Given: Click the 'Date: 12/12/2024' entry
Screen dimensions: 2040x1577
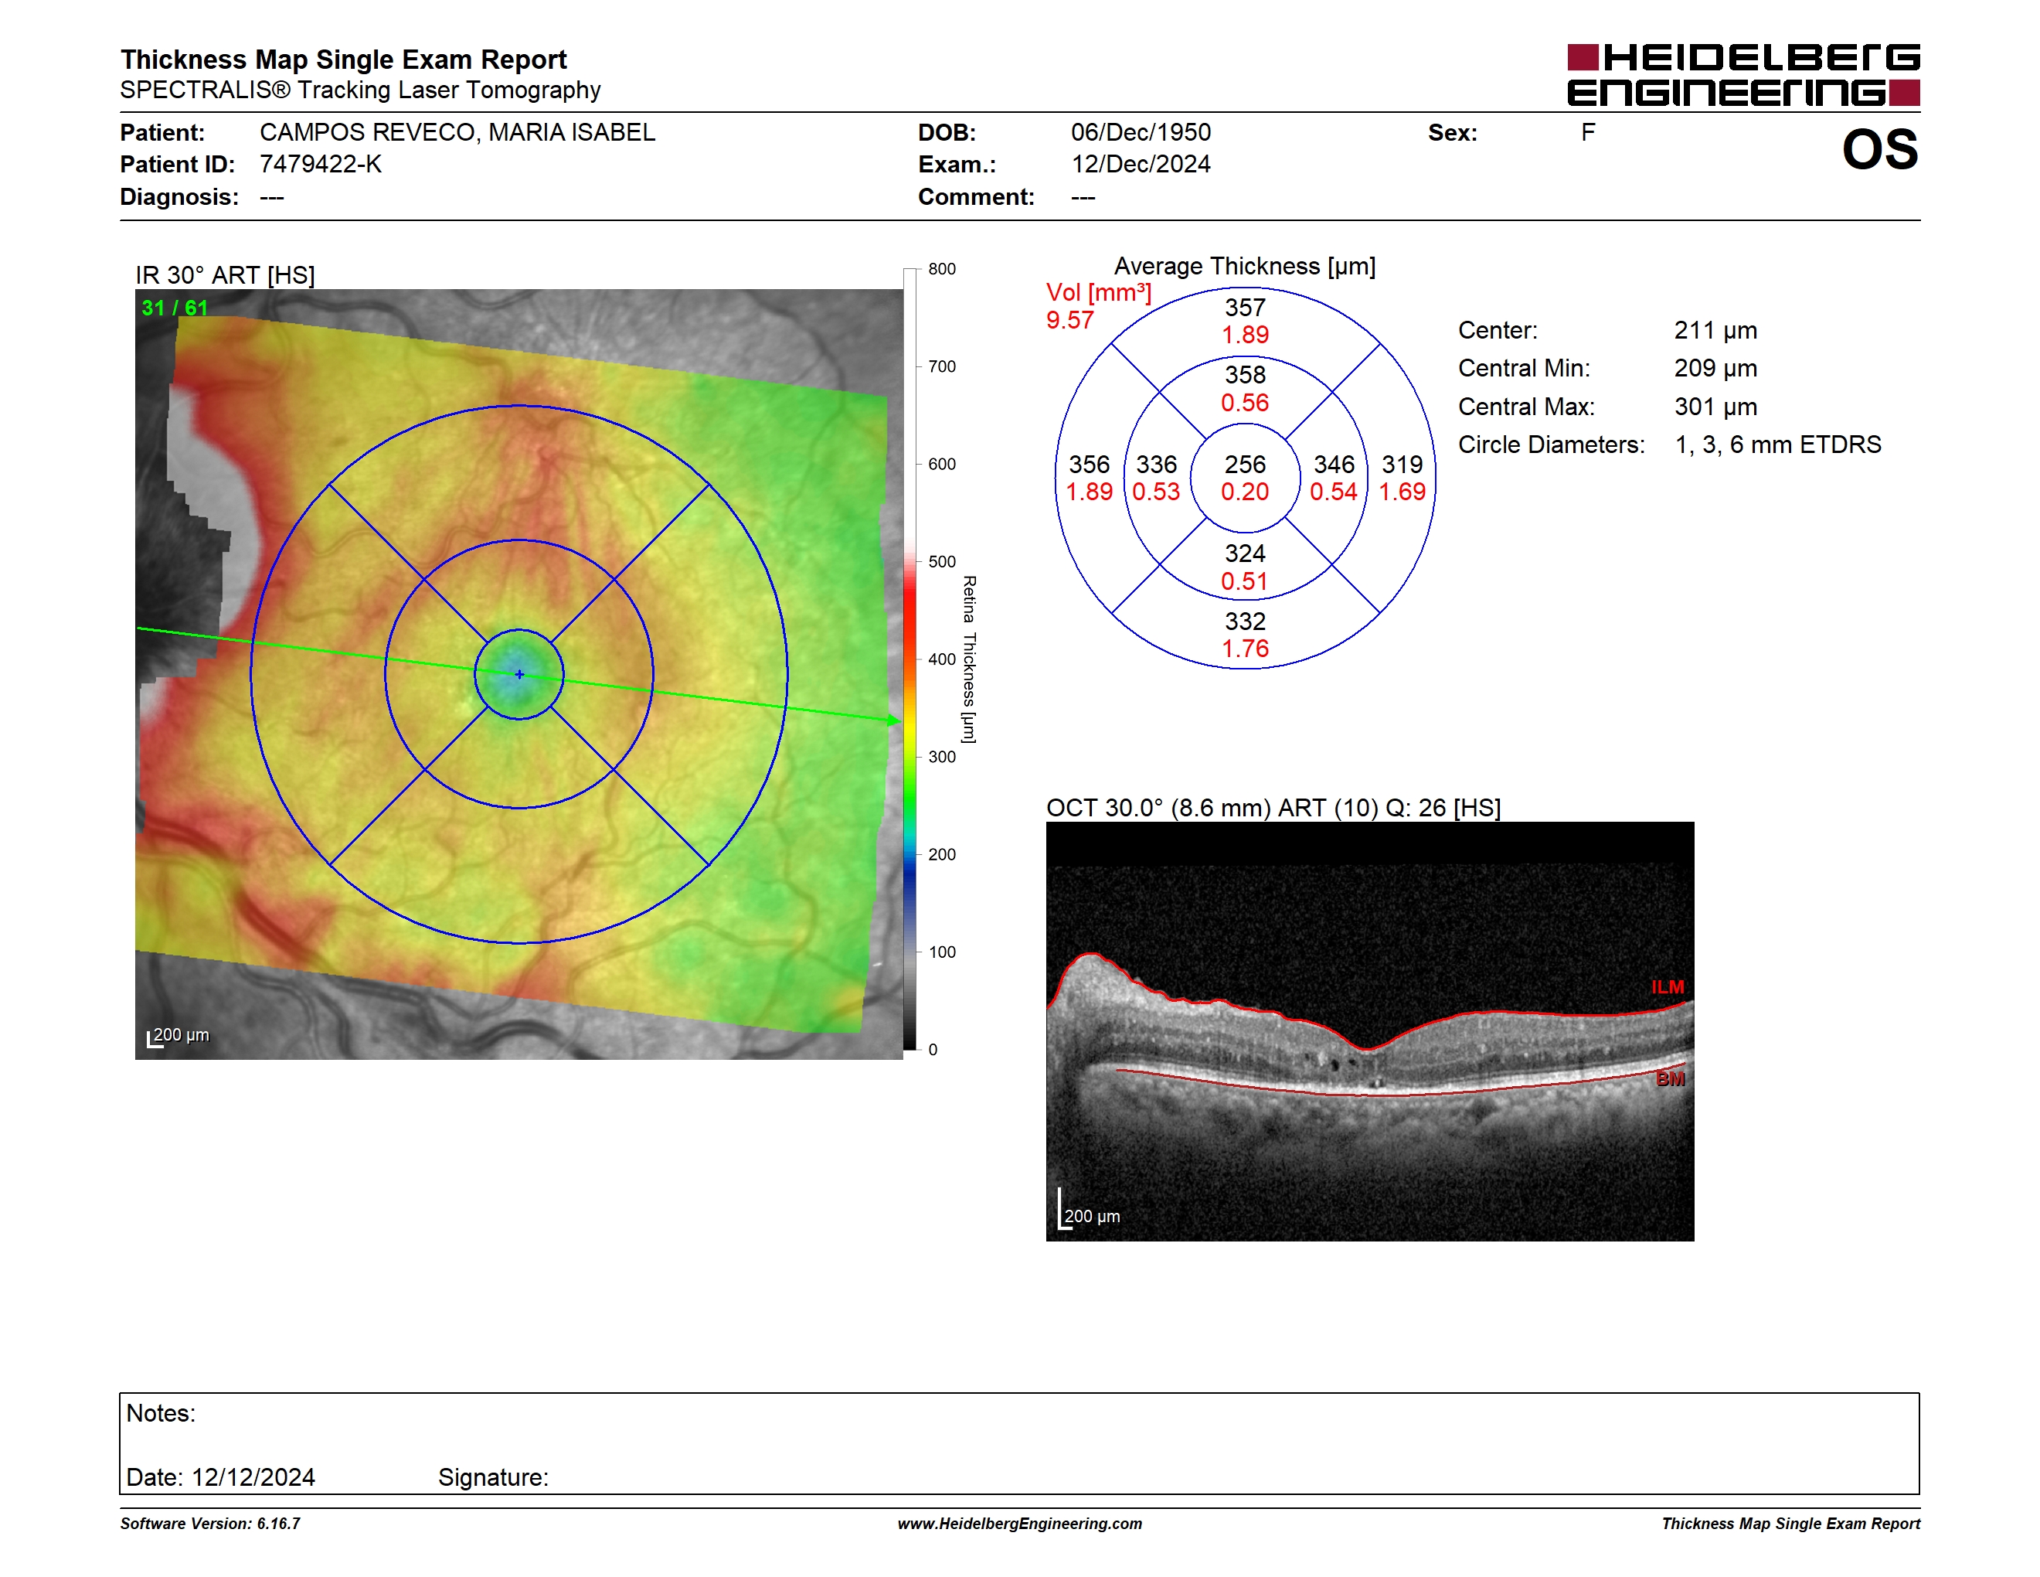Looking at the screenshot, I should pyautogui.click(x=220, y=1478).
